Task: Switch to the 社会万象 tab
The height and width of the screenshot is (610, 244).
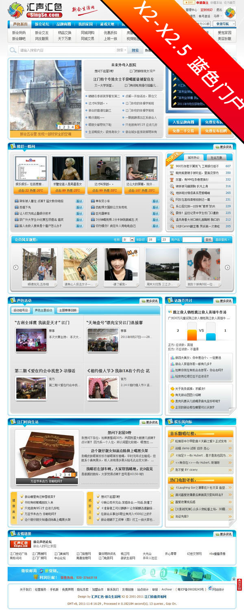Action: (216, 157)
